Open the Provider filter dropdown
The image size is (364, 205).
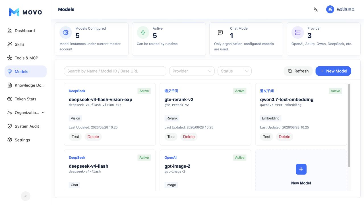pyautogui.click(x=192, y=71)
